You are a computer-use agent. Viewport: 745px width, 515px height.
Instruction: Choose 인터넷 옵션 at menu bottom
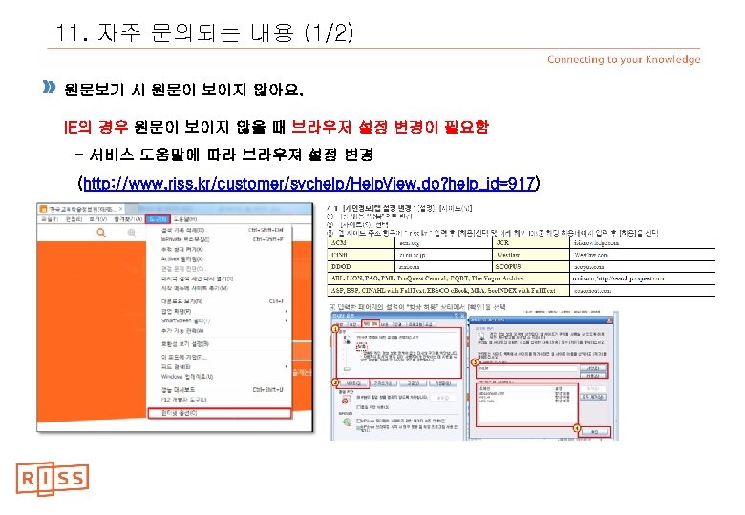click(219, 413)
